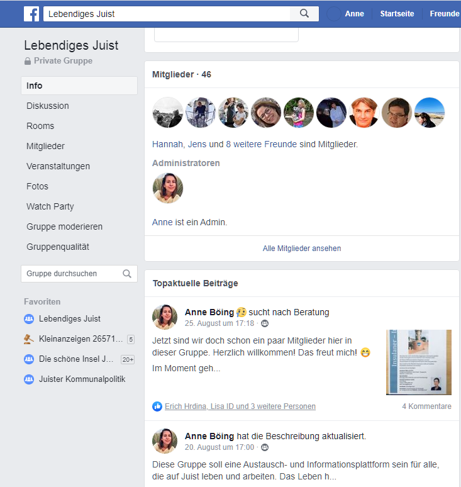Click the search icon in Gruppe durchsuchen
Viewport: 461px width, 487px height.
127,274
